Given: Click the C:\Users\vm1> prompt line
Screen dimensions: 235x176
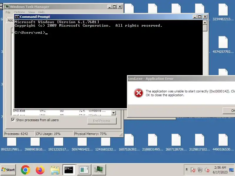Looking at the screenshot, I should point(31,33).
